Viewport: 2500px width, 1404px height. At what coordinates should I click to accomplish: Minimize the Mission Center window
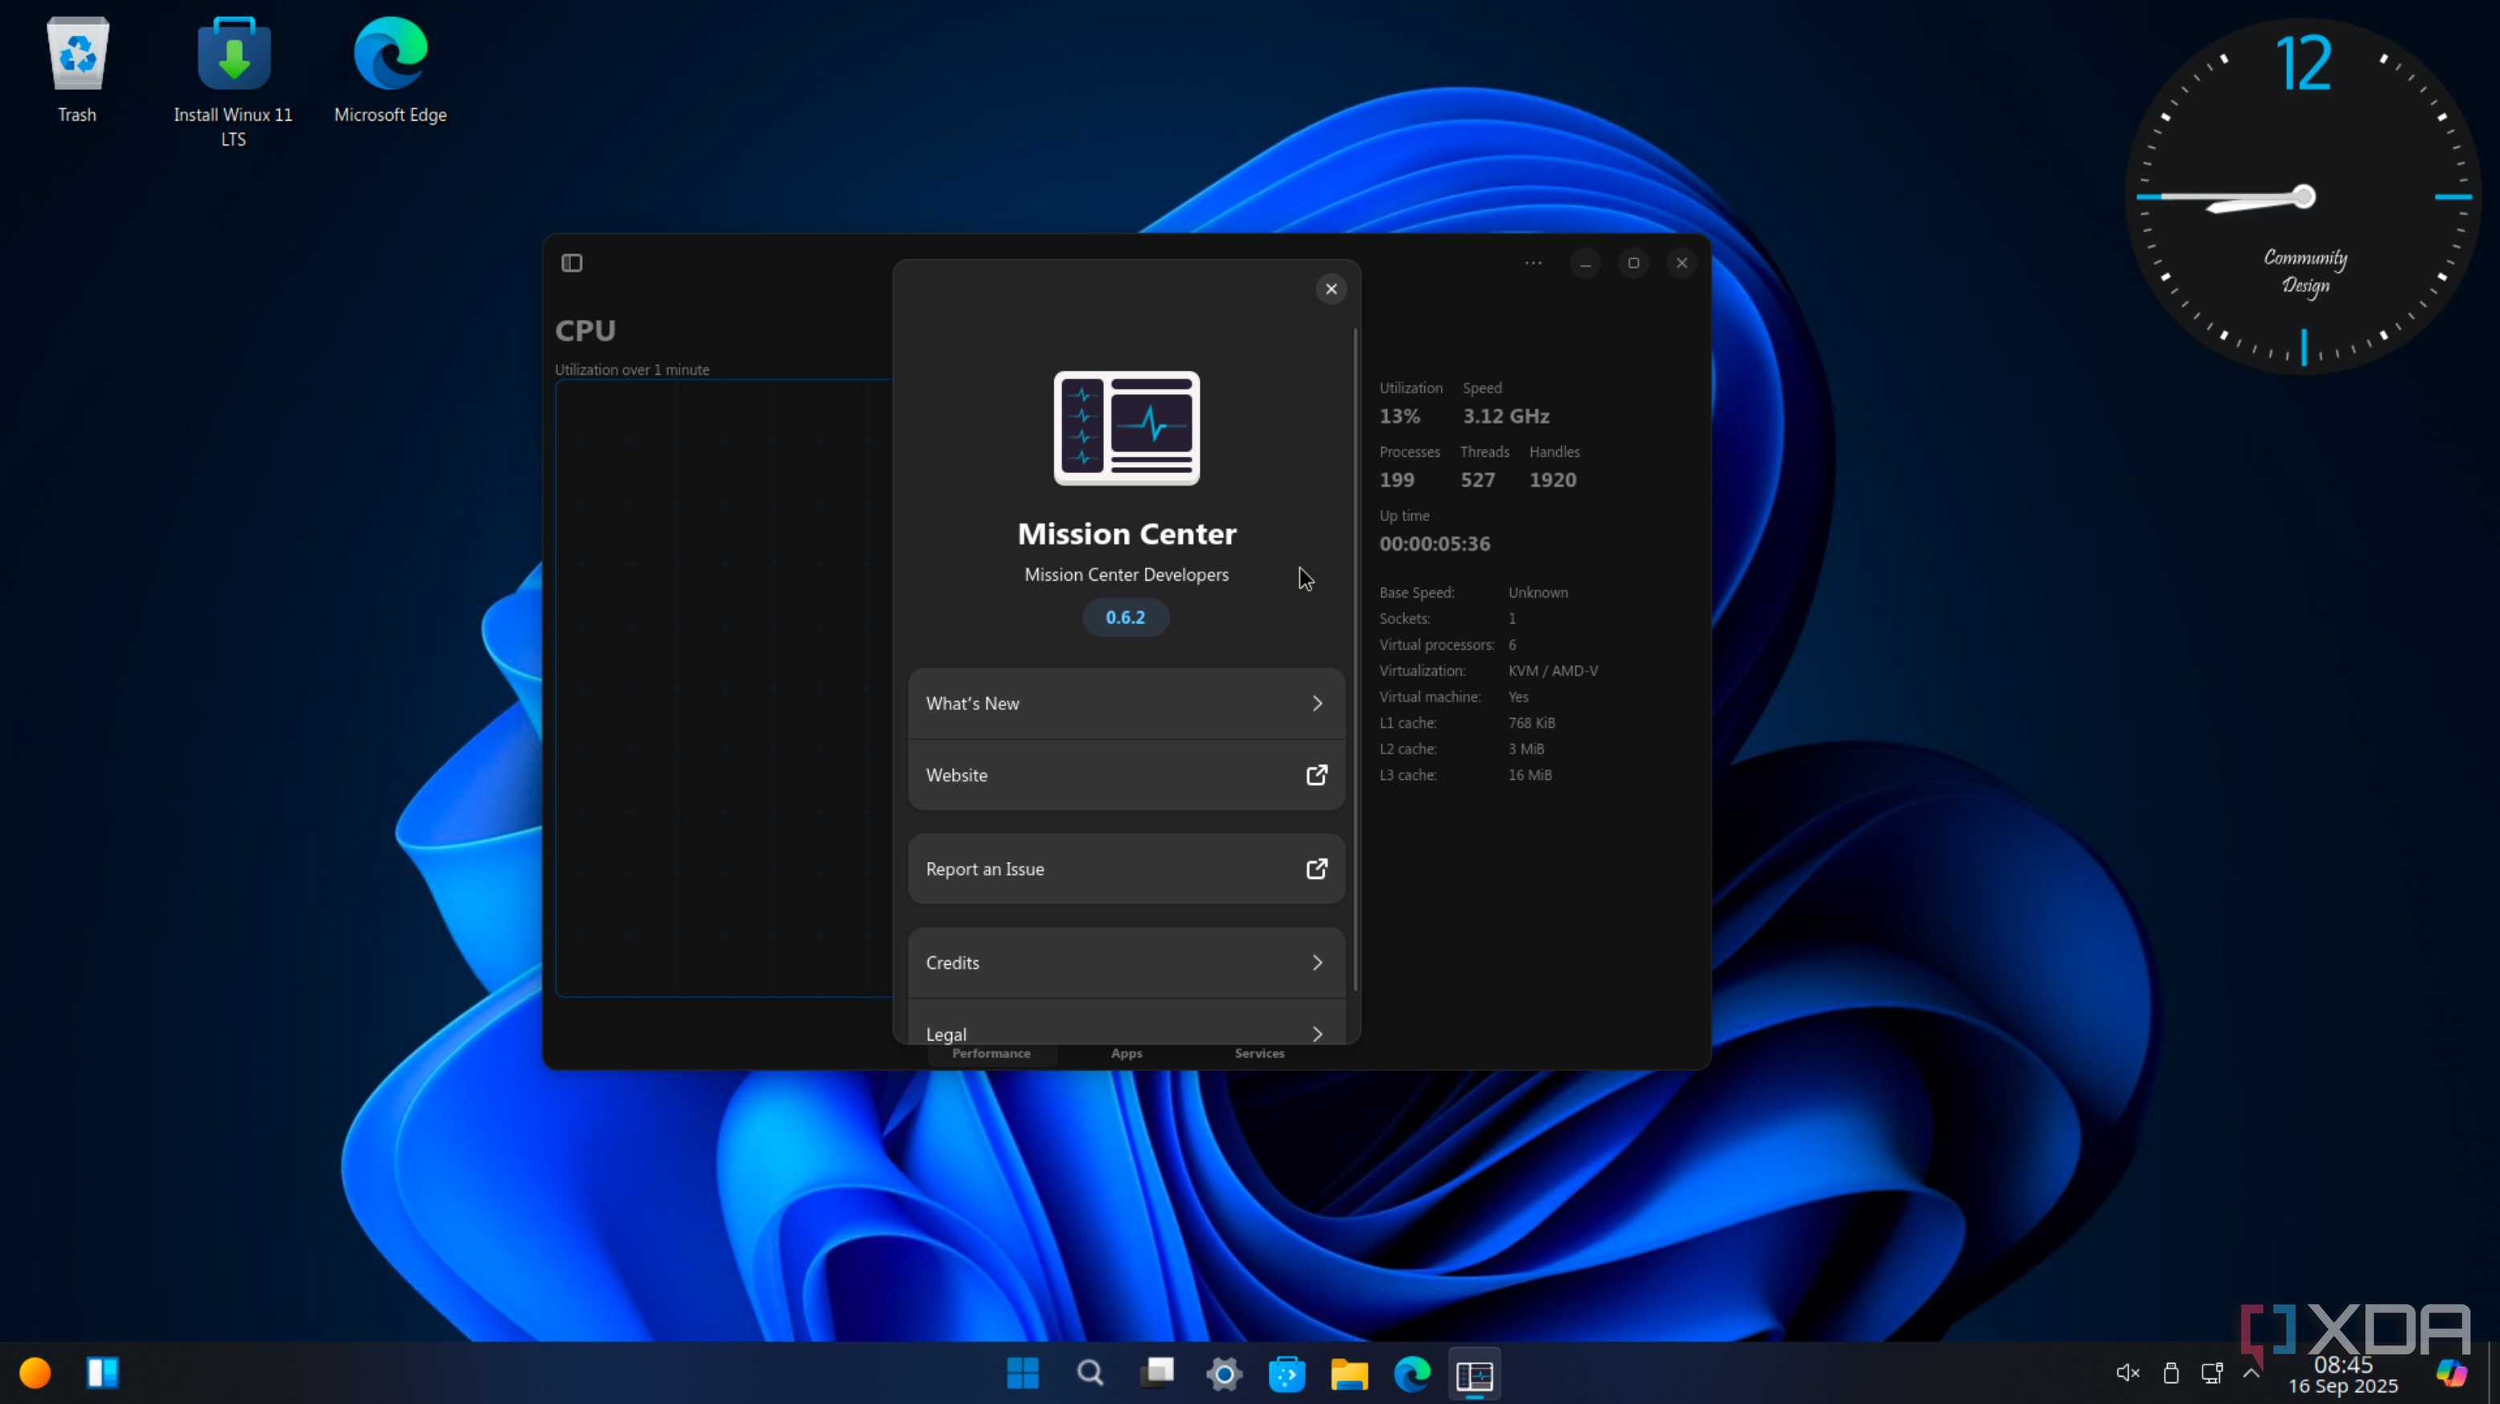[1585, 263]
